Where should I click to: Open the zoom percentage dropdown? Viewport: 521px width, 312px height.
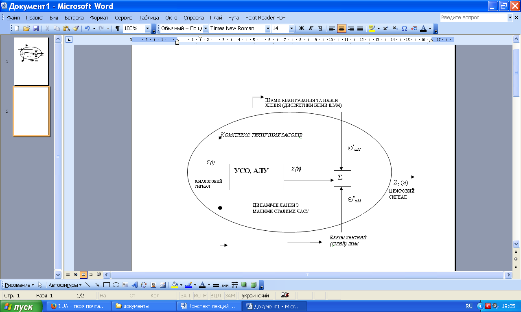(147, 28)
